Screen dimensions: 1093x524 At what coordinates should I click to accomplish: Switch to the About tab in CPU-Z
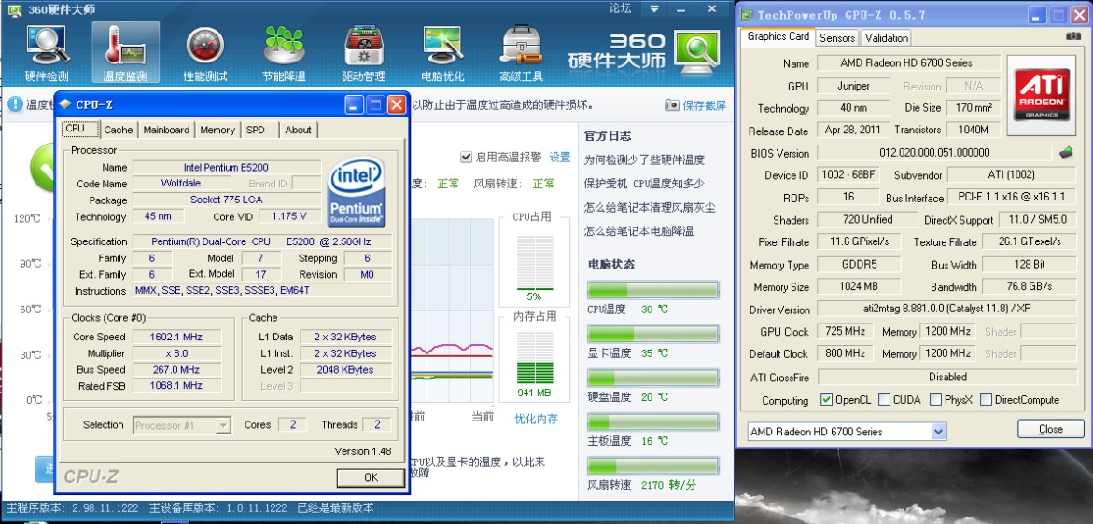299,131
